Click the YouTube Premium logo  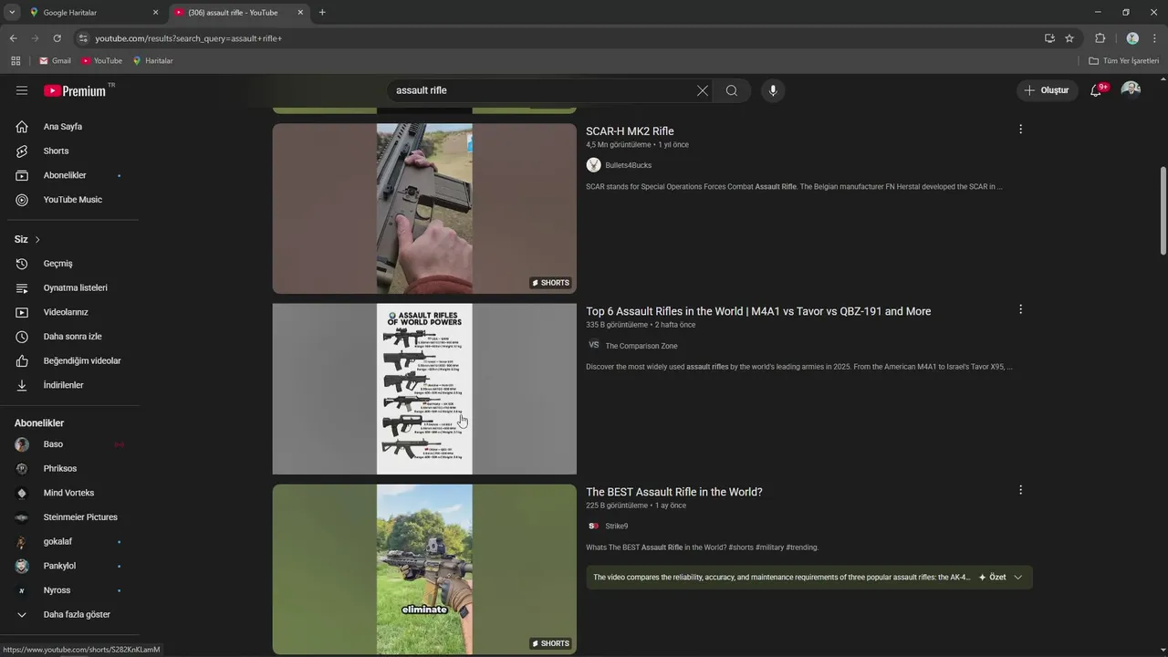coord(77,90)
